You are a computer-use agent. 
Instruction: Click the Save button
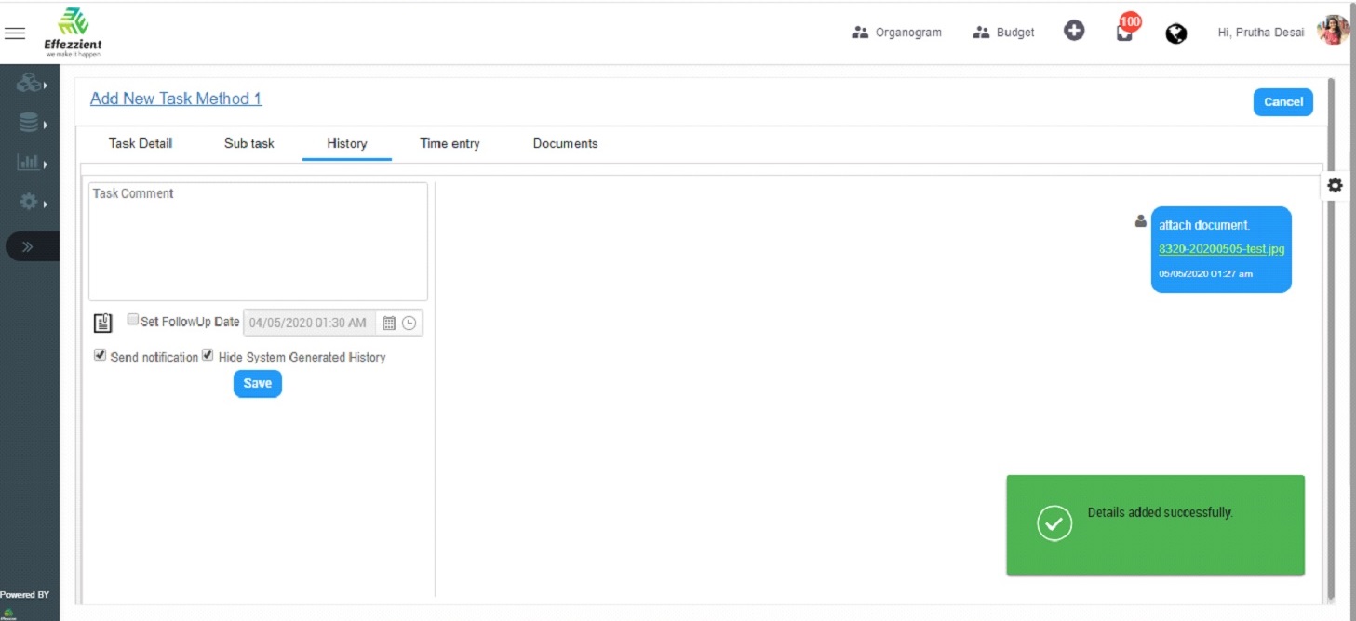point(258,383)
